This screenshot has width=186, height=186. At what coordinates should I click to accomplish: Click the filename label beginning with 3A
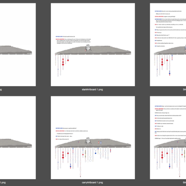pos(184,90)
